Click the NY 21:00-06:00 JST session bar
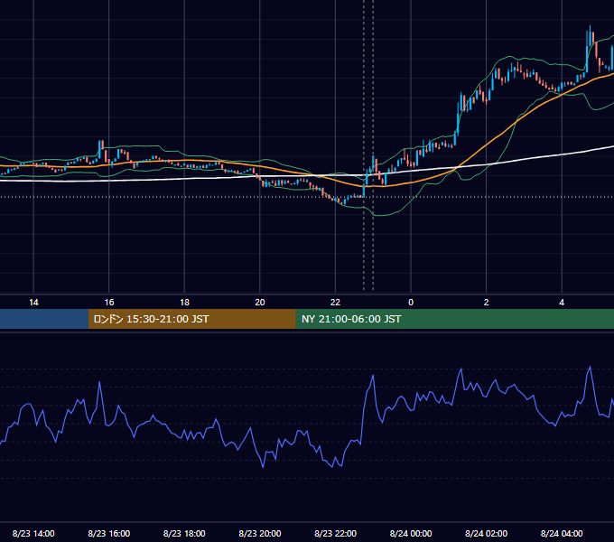Viewport: 614px width, 542px height. tap(454, 319)
